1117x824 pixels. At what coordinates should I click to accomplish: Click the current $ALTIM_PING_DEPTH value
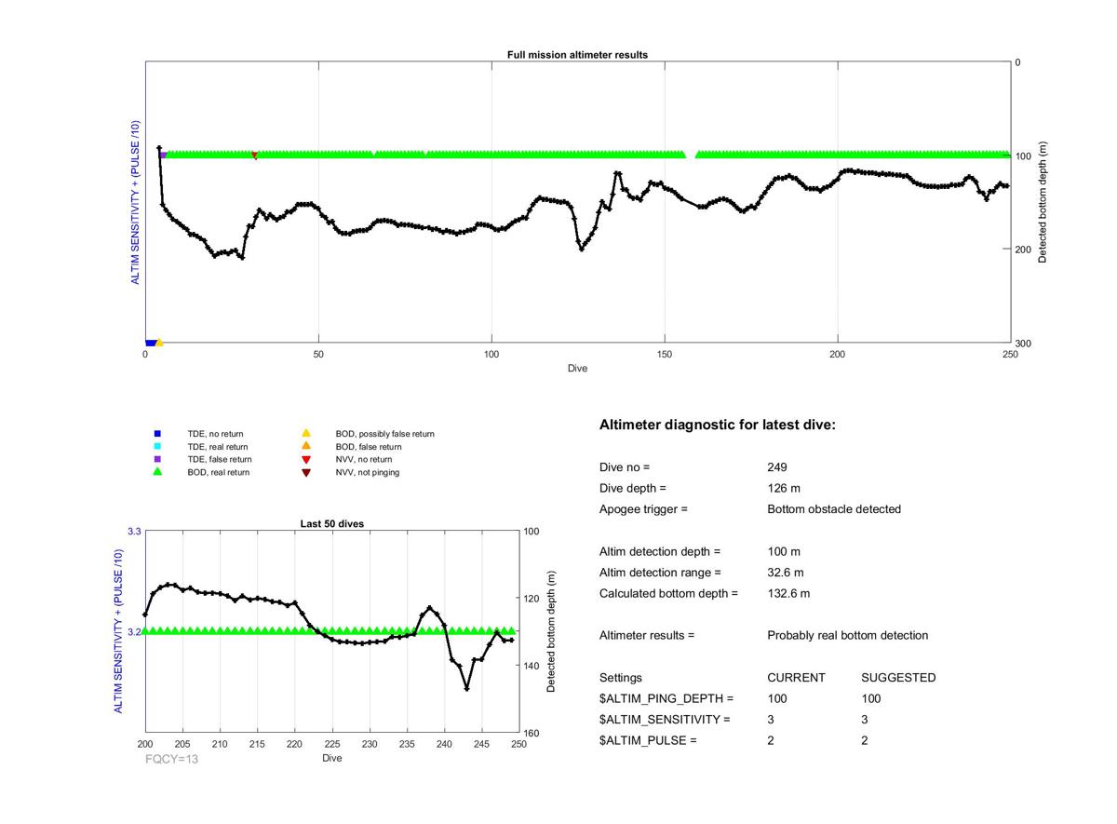point(777,699)
